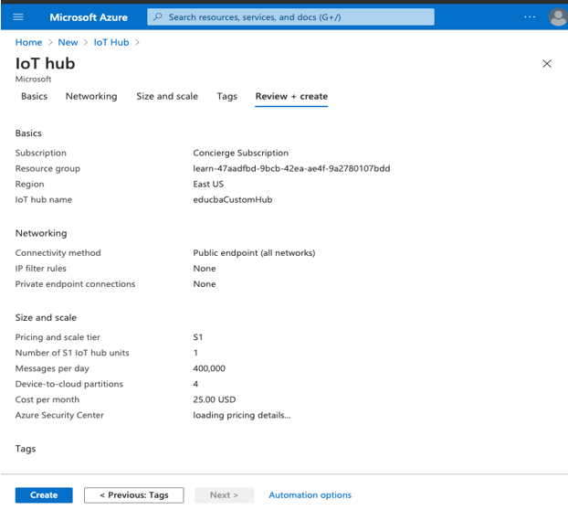Viewport: 568px width, 510px height.
Task: Click Number of S1 IoT hub units label
Action: (72, 353)
